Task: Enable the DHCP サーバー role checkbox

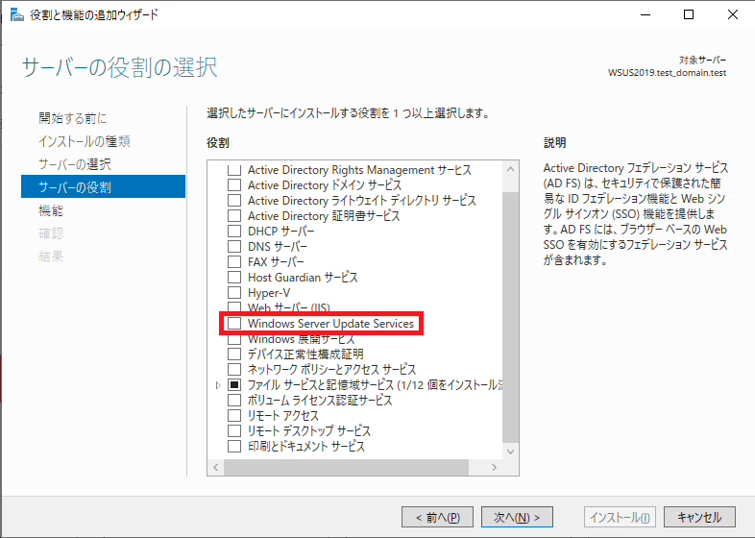Action: tap(234, 232)
